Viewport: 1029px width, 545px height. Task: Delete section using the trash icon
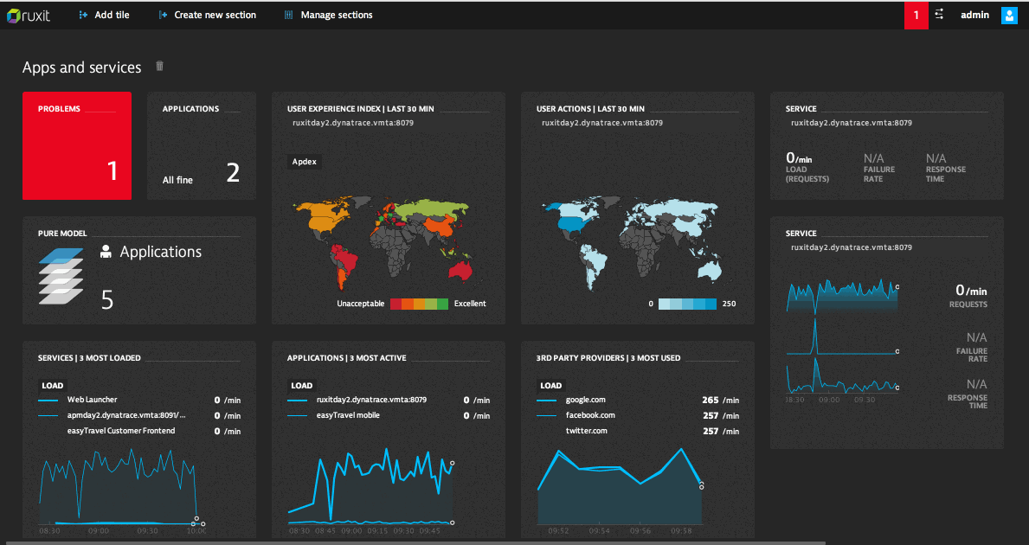pyautogui.click(x=159, y=67)
